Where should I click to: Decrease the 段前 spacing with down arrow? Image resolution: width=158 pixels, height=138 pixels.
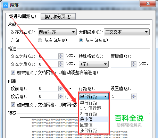61,90
